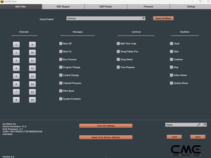Toggle channel 7 filter button

16,92
